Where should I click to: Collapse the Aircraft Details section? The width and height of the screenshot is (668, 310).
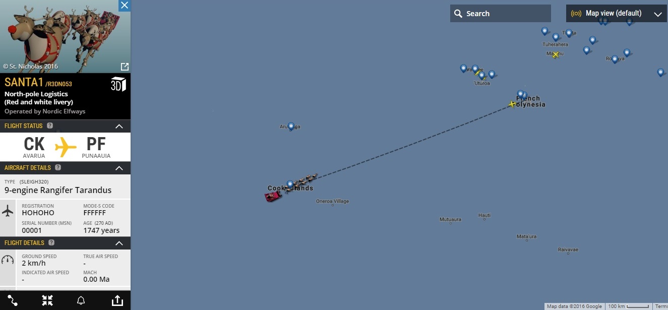click(119, 168)
